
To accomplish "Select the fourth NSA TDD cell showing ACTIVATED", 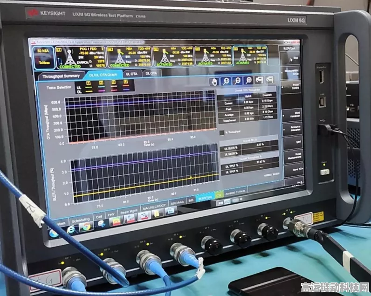I will (213, 55).
